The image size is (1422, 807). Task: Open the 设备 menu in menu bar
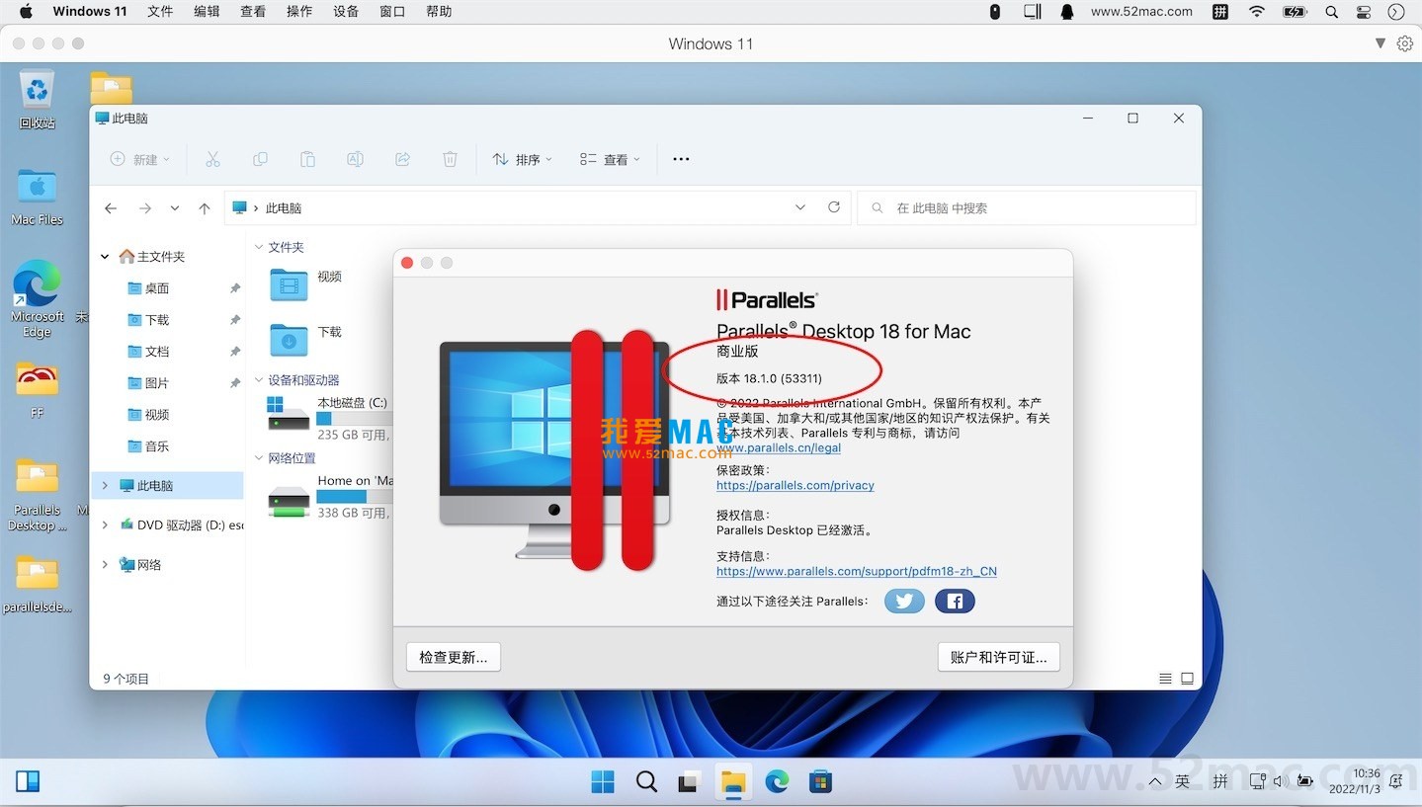346,12
